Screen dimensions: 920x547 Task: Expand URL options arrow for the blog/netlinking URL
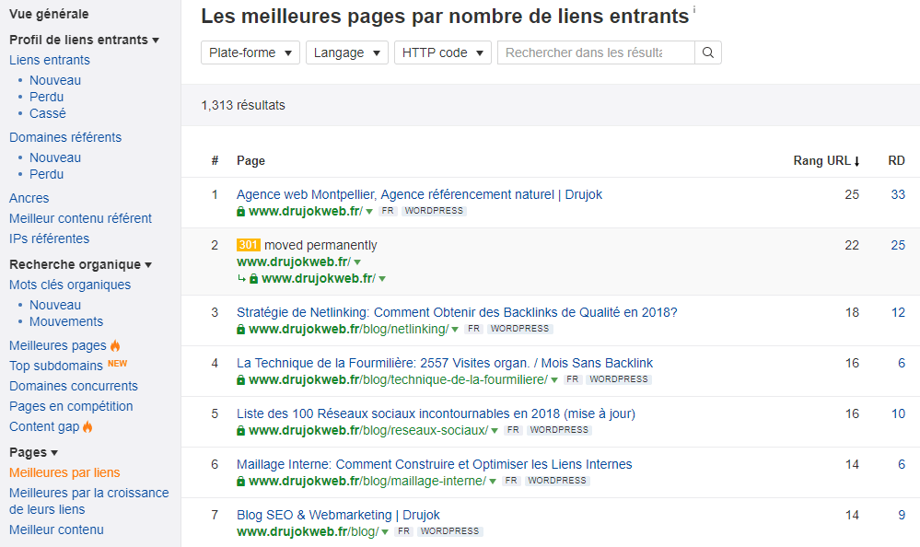click(x=455, y=330)
